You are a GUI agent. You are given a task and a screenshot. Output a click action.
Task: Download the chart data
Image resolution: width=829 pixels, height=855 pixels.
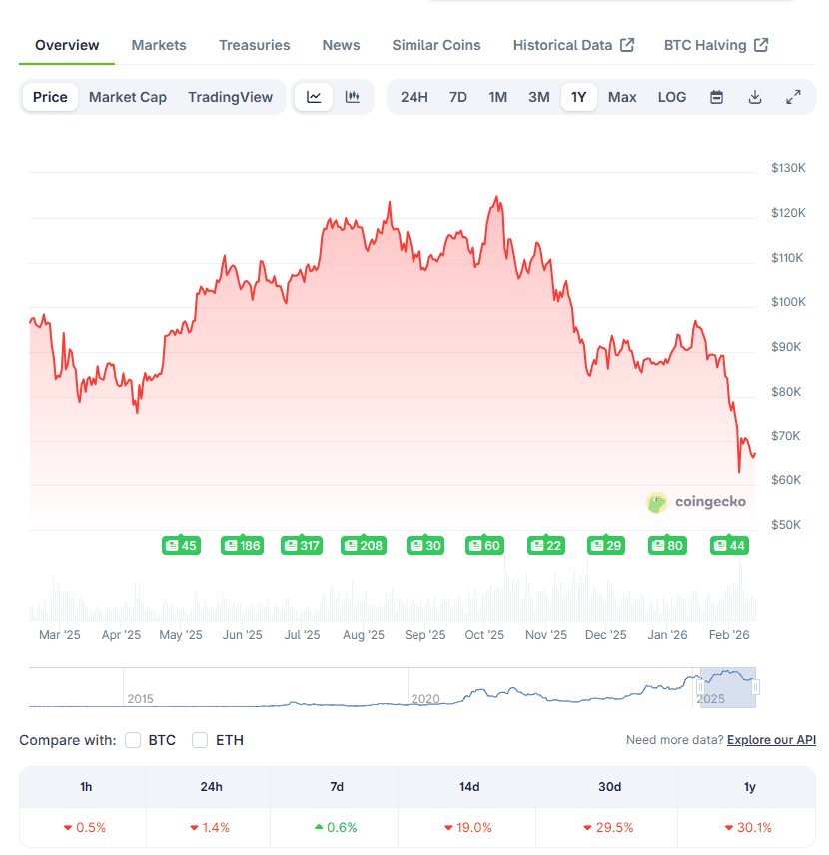tap(755, 97)
